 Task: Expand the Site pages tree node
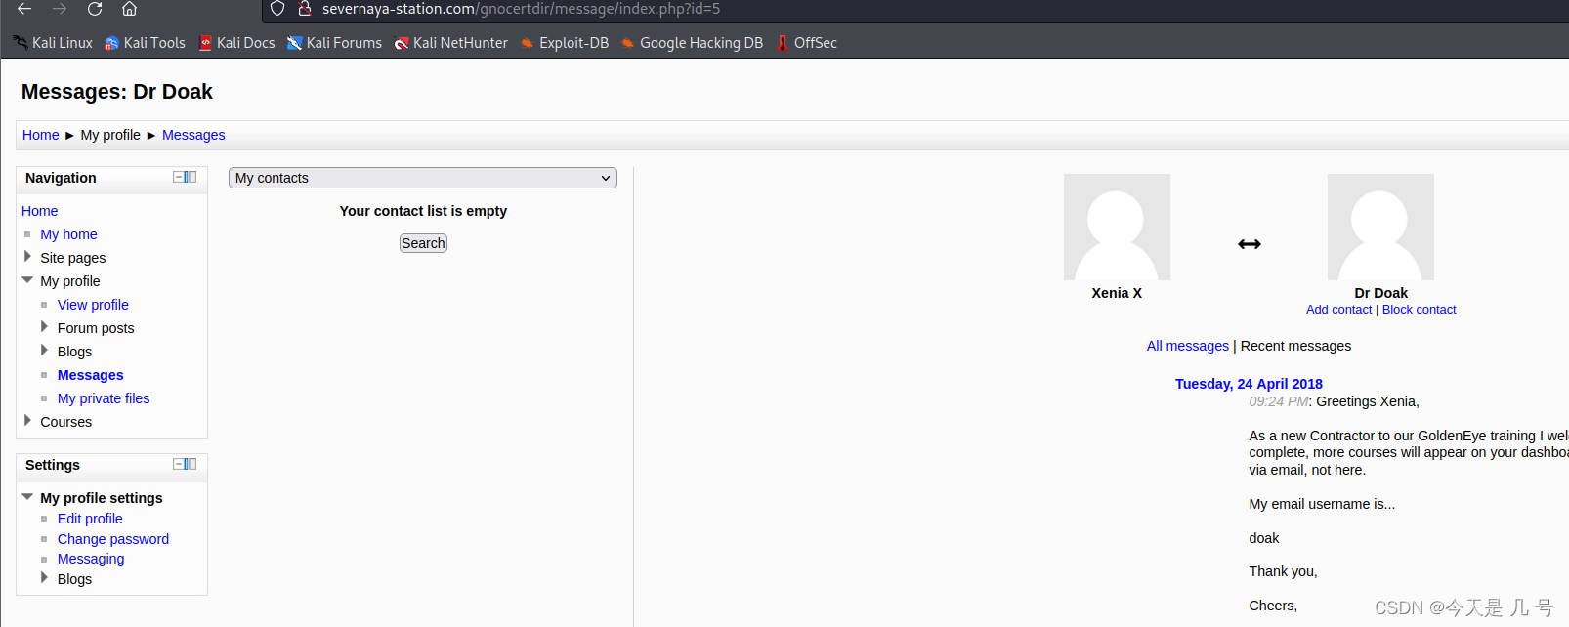(x=27, y=257)
